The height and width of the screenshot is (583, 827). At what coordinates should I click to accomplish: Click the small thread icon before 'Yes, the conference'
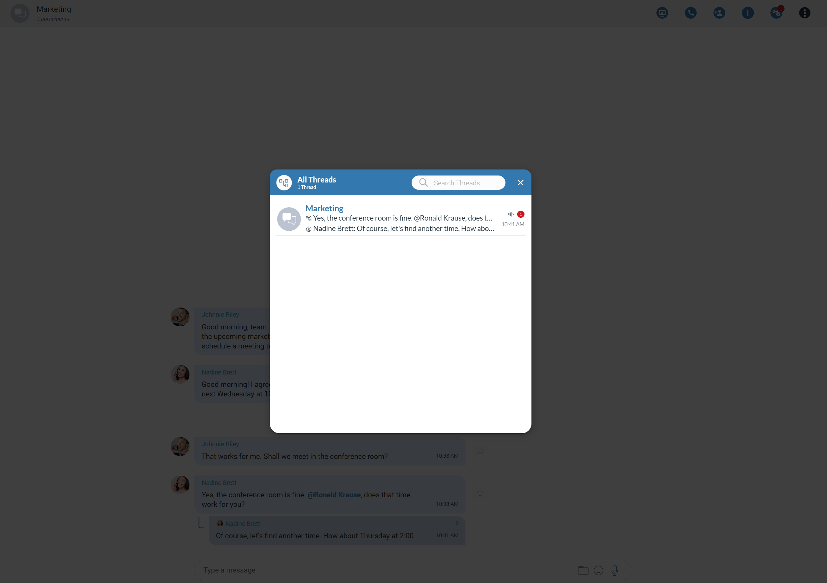309,218
